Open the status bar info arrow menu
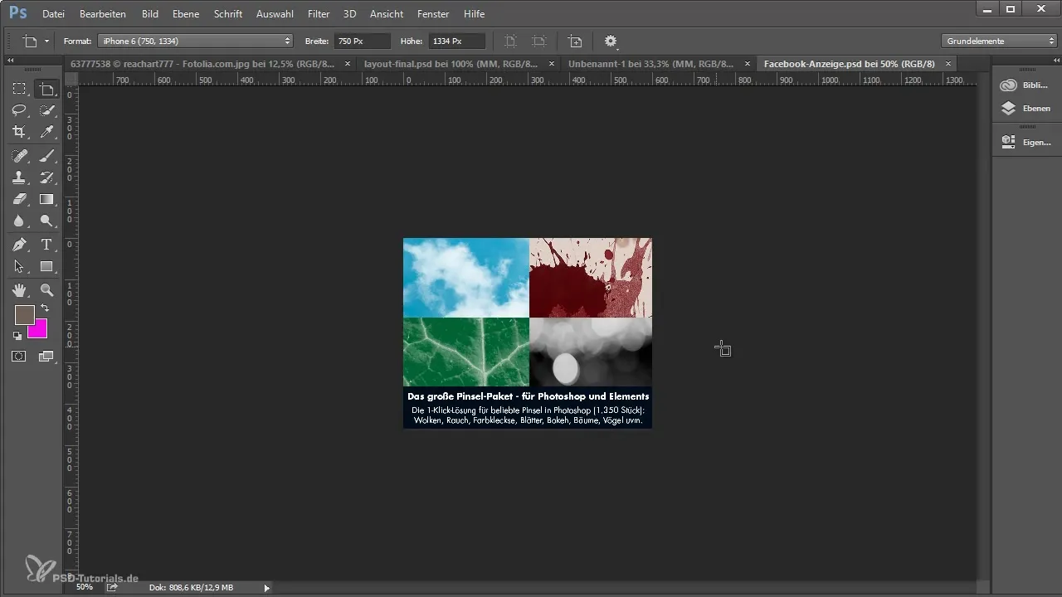 point(266,587)
